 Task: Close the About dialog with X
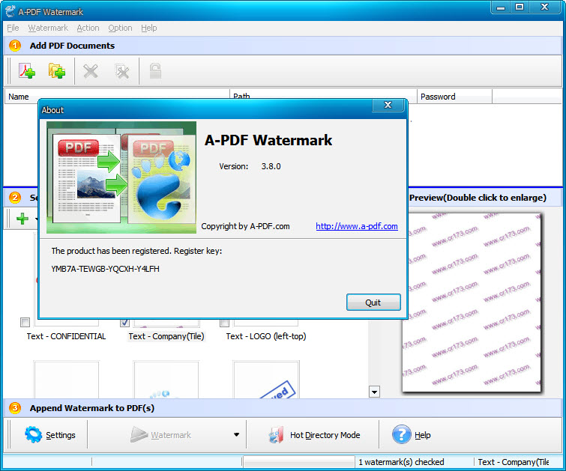388,105
